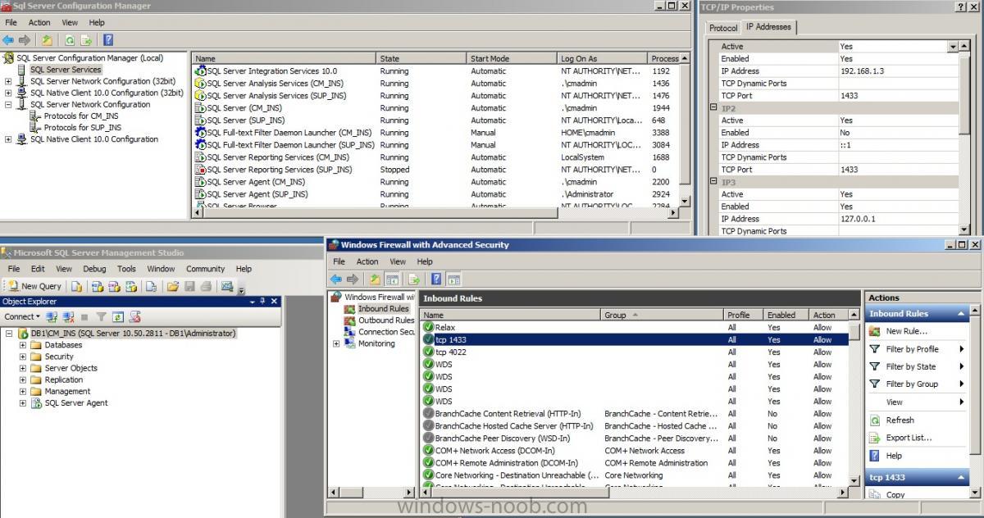Expand Replication node in Object Explorer
This screenshot has height=518, width=984.
pos(23,379)
